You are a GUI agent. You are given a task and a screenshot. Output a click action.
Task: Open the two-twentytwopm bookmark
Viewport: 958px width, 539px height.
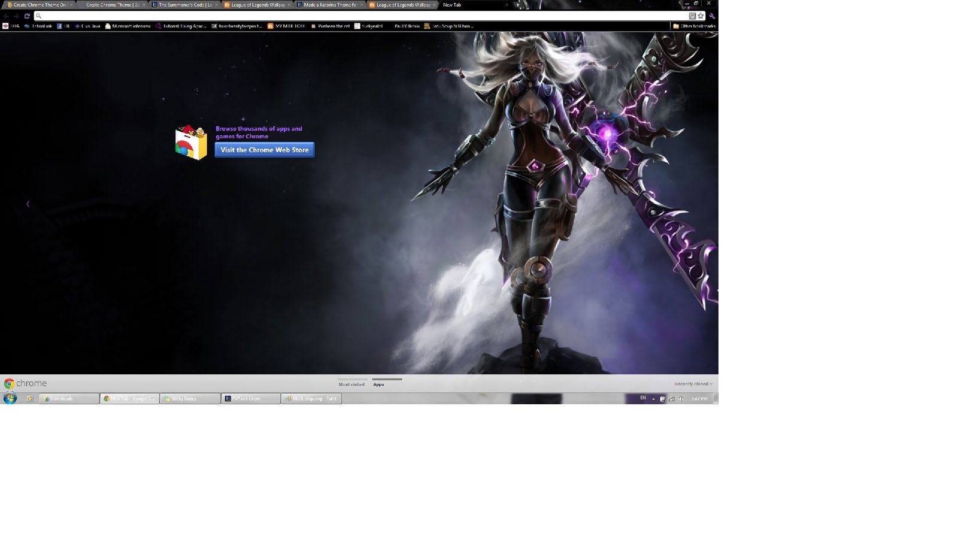[237, 26]
